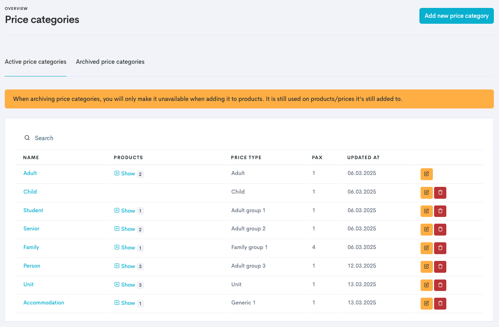Select the Active price categories tab
This screenshot has width=499, height=327.
(36, 62)
